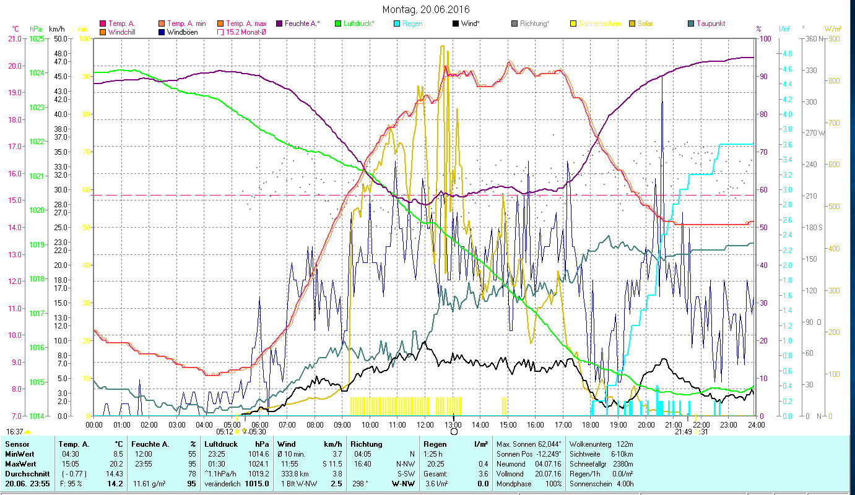855x495 pixels.
Task: Click the Luftdruck* legend label
Action: [x=360, y=24]
